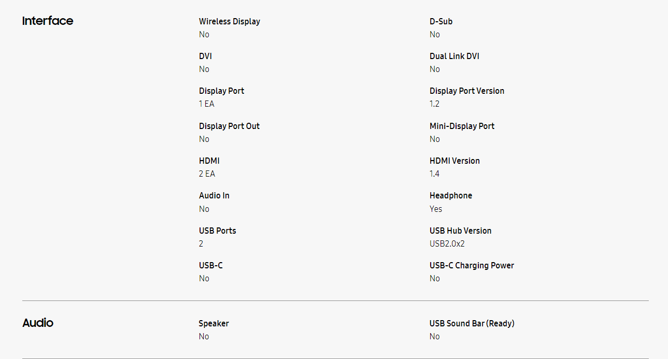Click the Yes value under Headphone
The image size is (668, 359).
click(x=436, y=209)
